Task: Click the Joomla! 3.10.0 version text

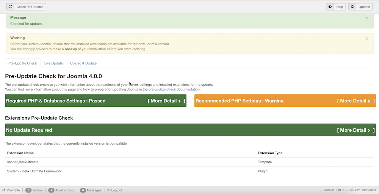Action: [x=333, y=190]
